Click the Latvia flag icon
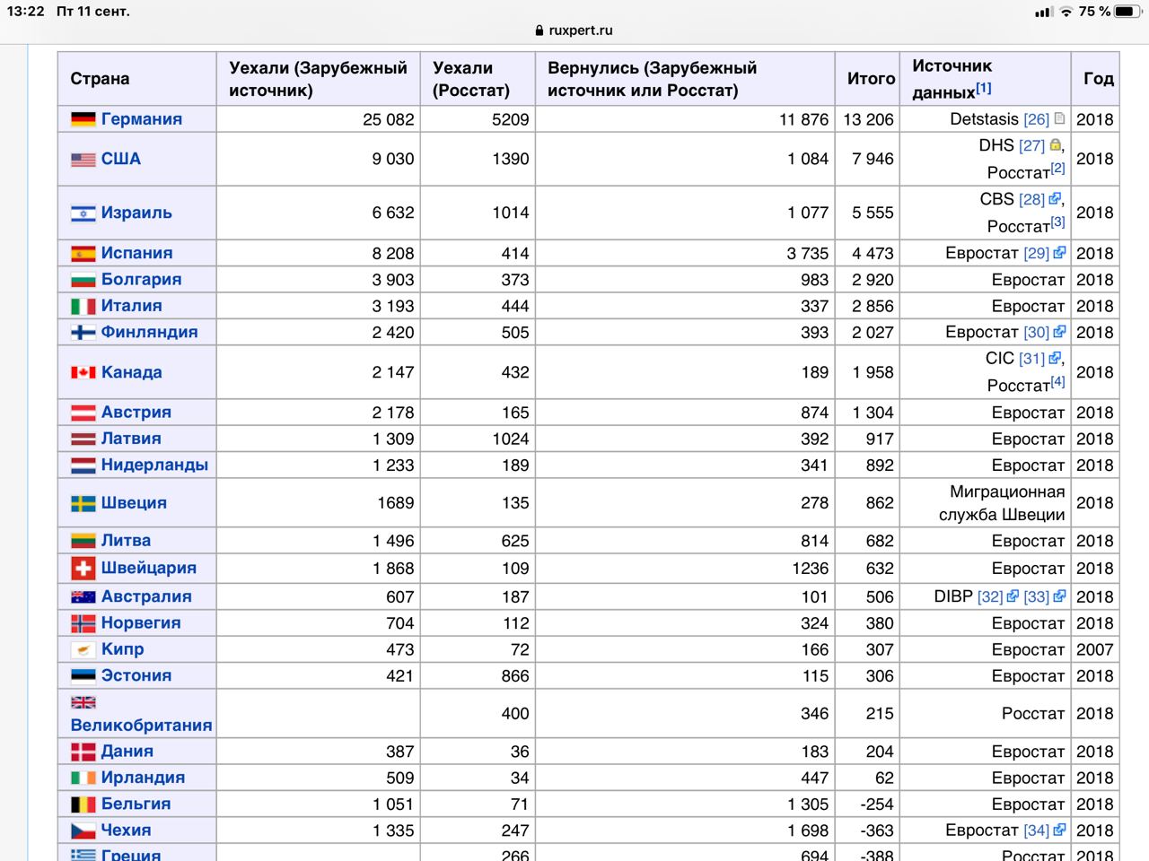Viewport: 1149px width, 861px height. click(83, 439)
